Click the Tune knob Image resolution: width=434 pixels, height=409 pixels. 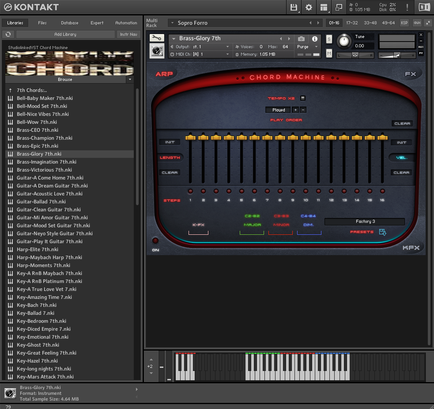click(344, 41)
